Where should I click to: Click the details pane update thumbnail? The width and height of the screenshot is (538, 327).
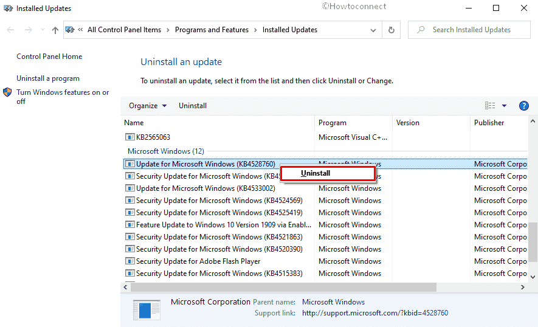tap(147, 310)
